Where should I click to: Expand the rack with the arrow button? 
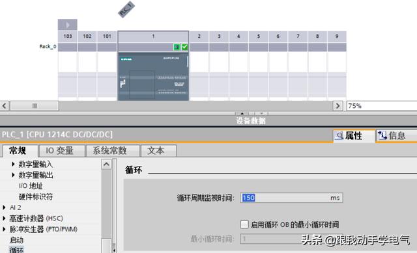[x=68, y=25]
